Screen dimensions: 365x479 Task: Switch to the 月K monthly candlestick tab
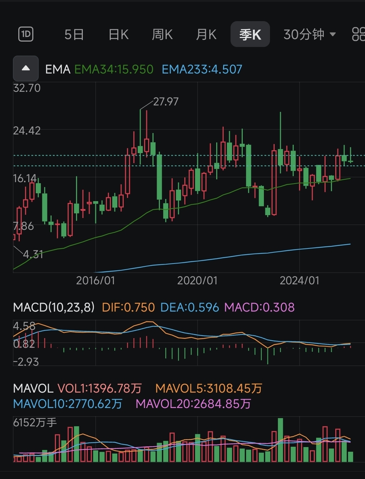point(206,35)
